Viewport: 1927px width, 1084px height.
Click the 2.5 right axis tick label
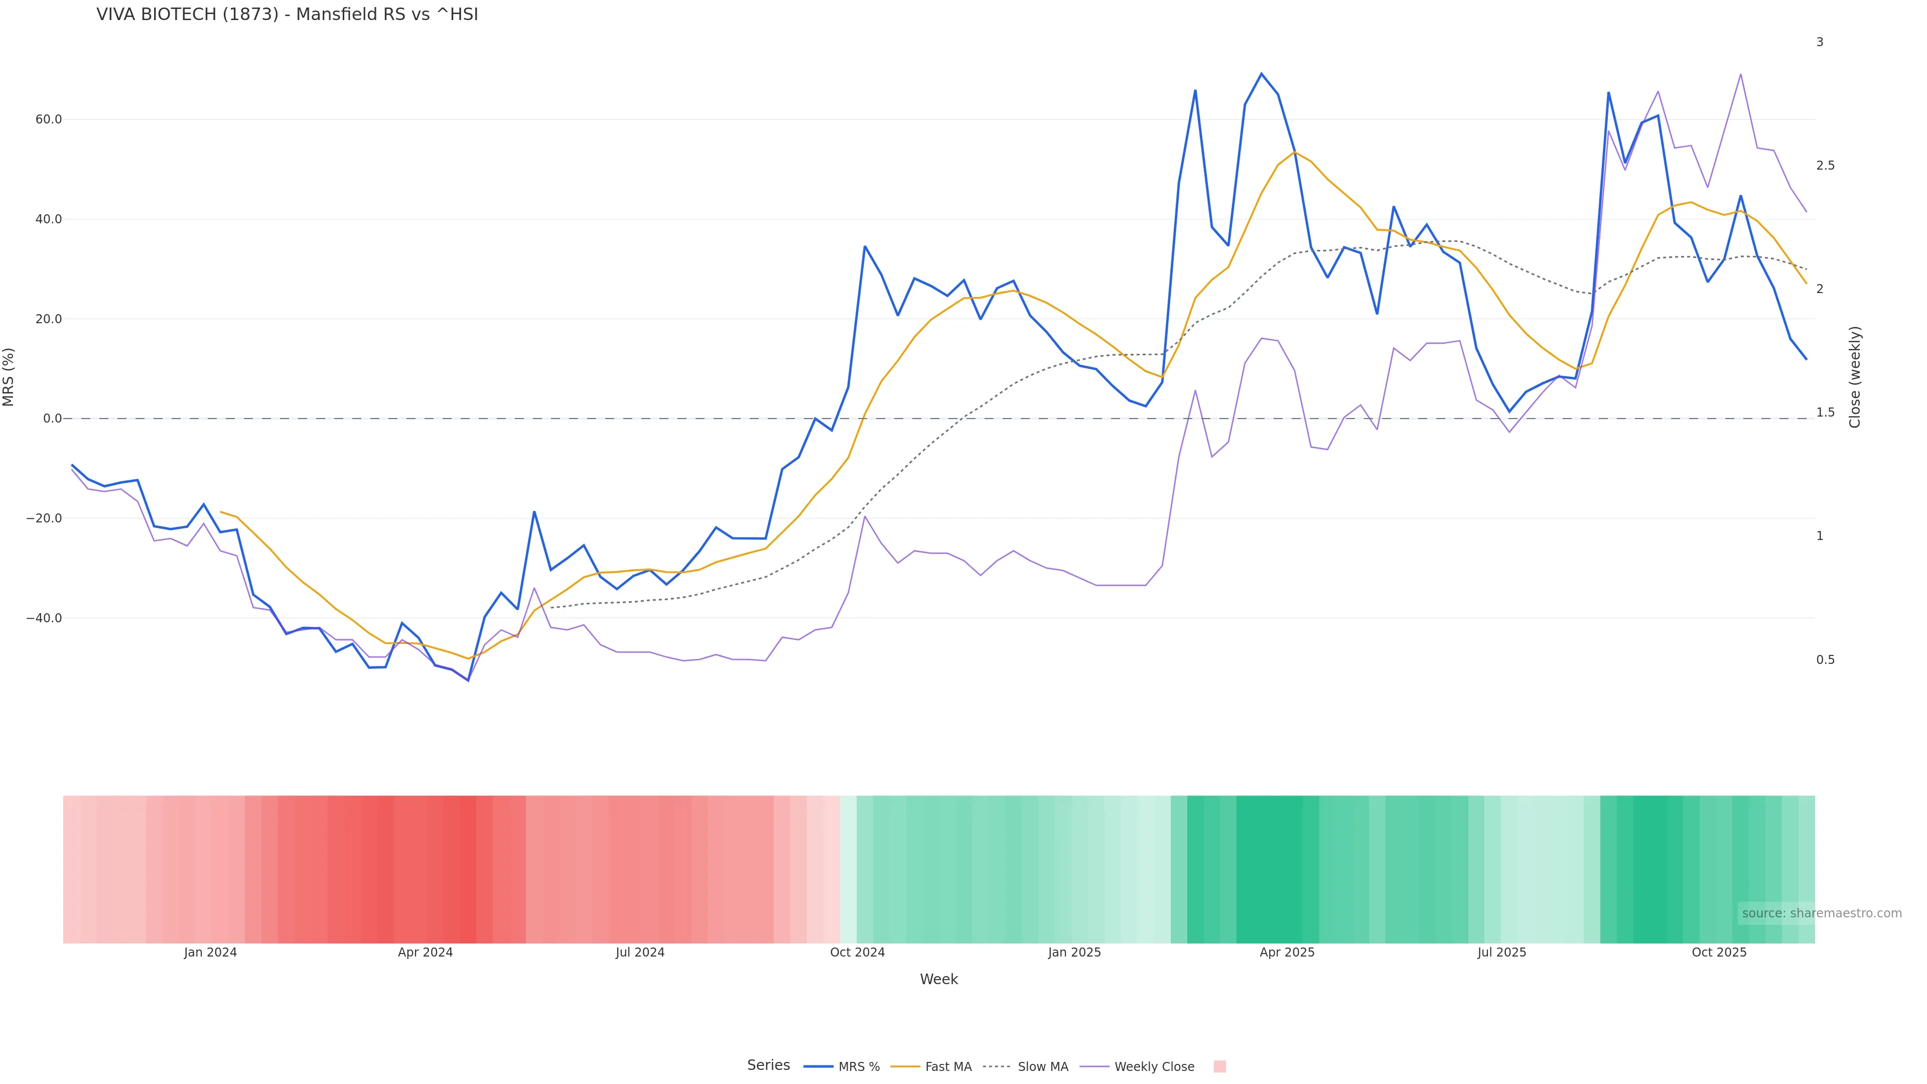tap(1825, 165)
